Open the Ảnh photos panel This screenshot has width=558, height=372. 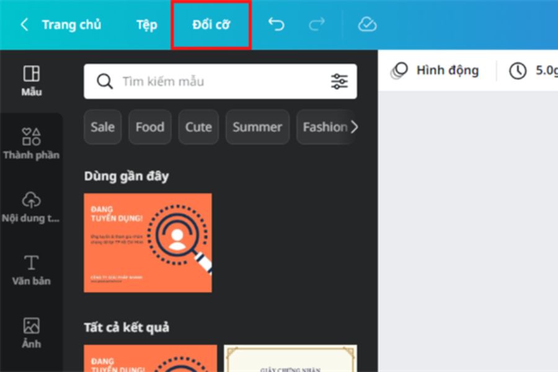31,332
